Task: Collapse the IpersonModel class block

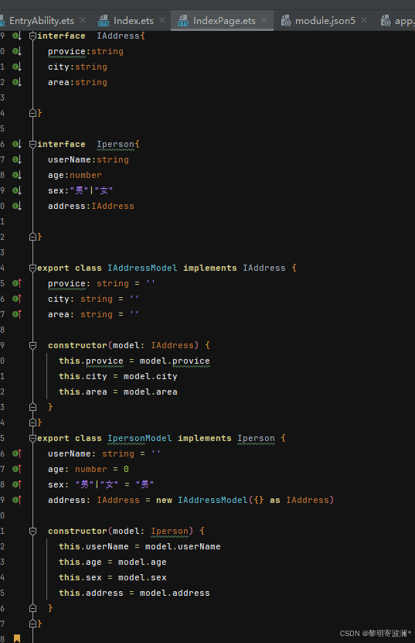Action: pyautogui.click(x=32, y=439)
